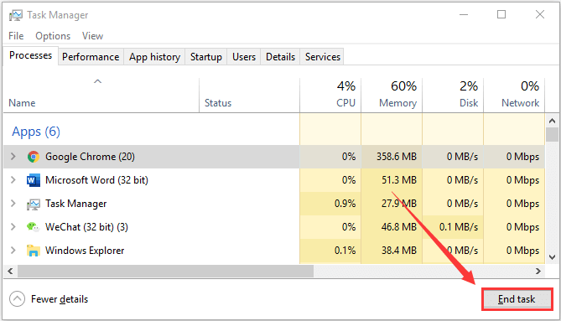Click the vertical scrollbar down arrow
This screenshot has height=321, width=561.
pyautogui.click(x=552, y=257)
